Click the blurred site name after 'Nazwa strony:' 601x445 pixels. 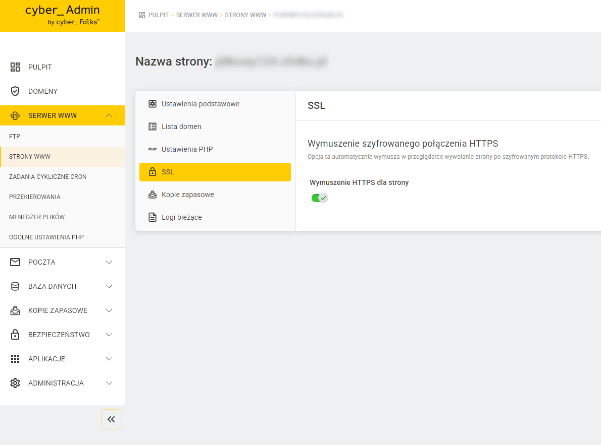[x=271, y=61]
